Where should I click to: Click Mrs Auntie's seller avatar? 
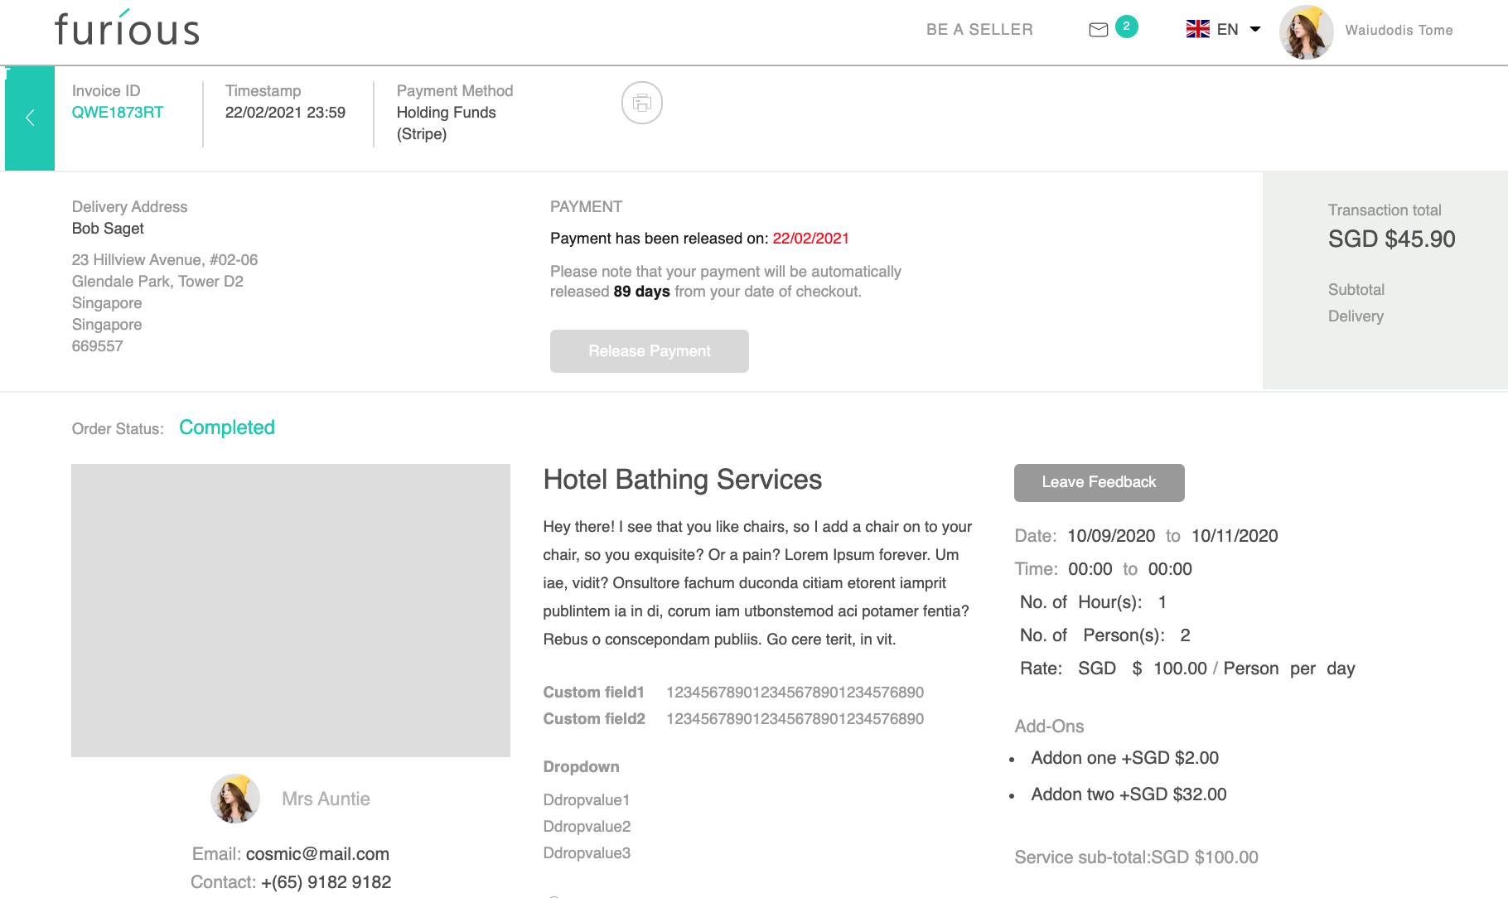tap(235, 799)
